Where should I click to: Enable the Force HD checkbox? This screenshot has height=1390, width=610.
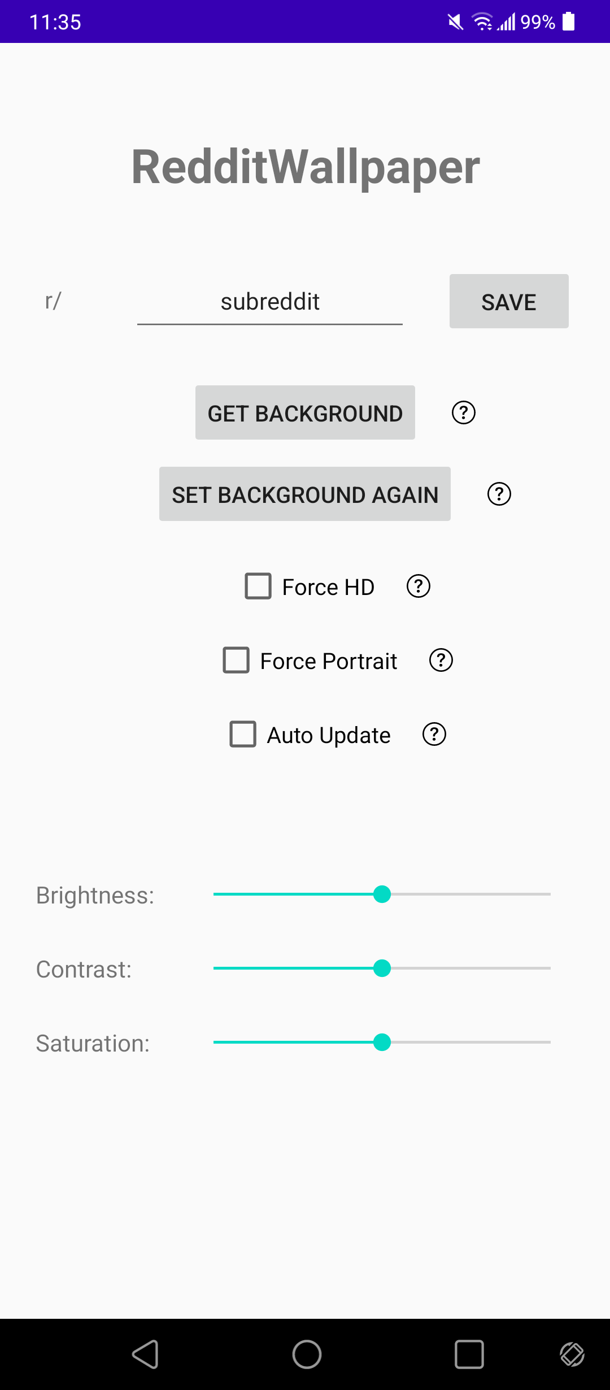pyautogui.click(x=258, y=586)
